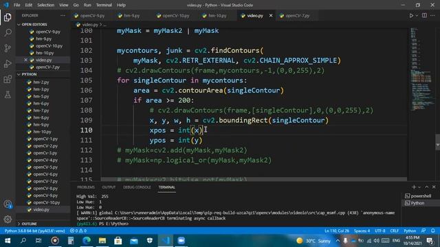This screenshot has height=247, width=440.
Task: Open the Run and Debug view
Action: pos(8,64)
